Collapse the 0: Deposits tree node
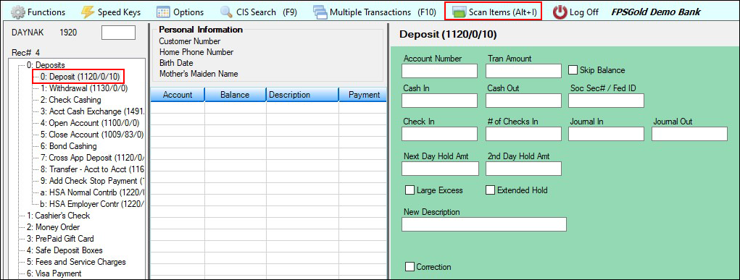Image resolution: width=740 pixels, height=280 pixels. tap(46, 65)
